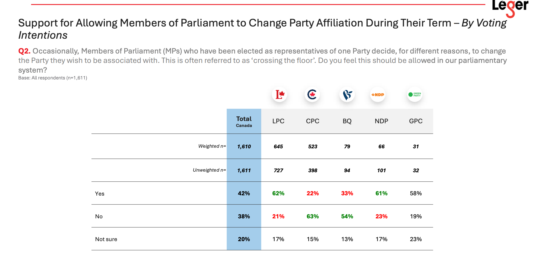The width and height of the screenshot is (535, 279).
Task: Click the Weighted n= row label
Action: click(x=212, y=146)
